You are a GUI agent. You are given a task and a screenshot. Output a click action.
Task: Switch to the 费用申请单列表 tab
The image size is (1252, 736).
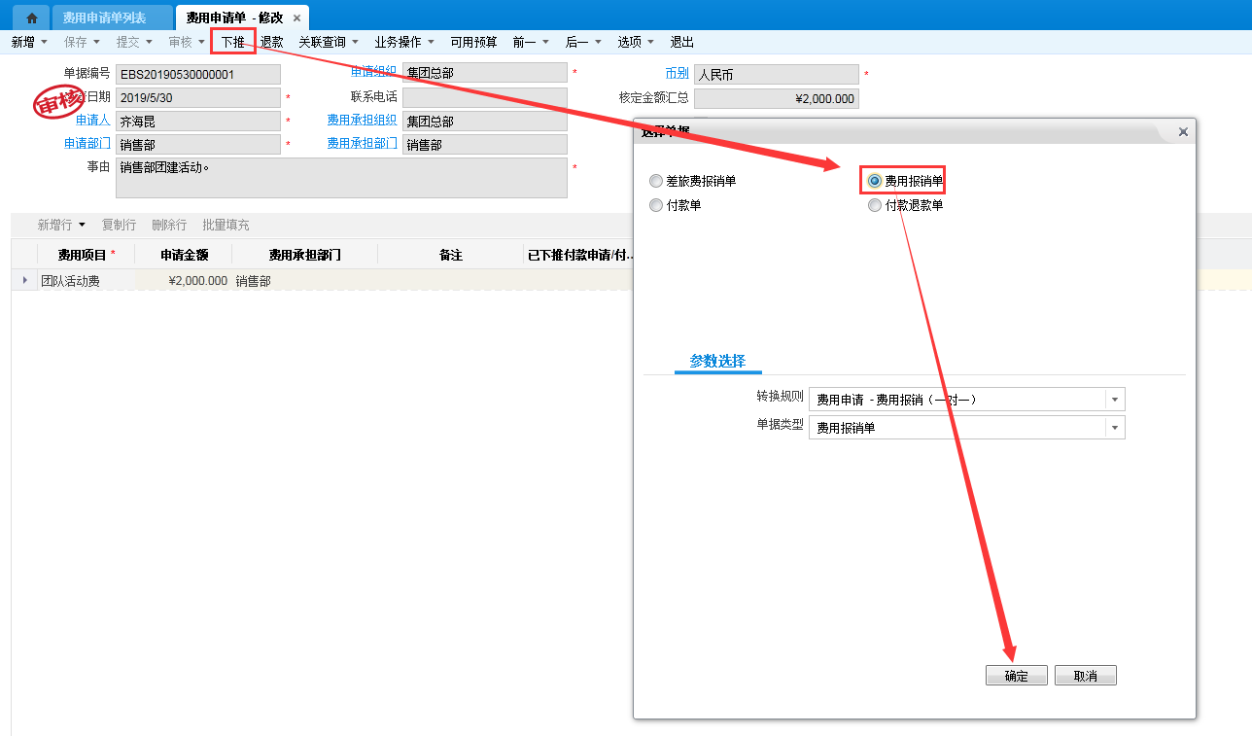coord(104,18)
